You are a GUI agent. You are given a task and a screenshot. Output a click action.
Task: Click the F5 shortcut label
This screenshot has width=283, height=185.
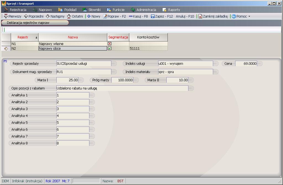point(5,61)
